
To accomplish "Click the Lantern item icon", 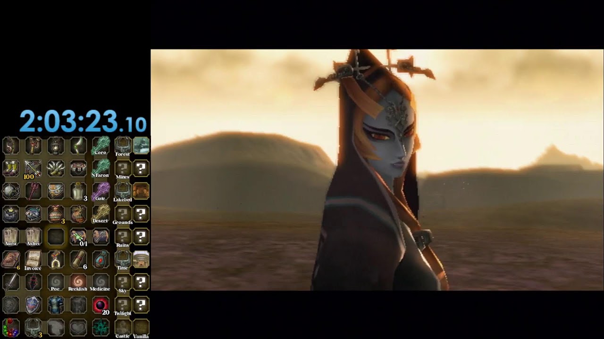I will pos(56,145).
